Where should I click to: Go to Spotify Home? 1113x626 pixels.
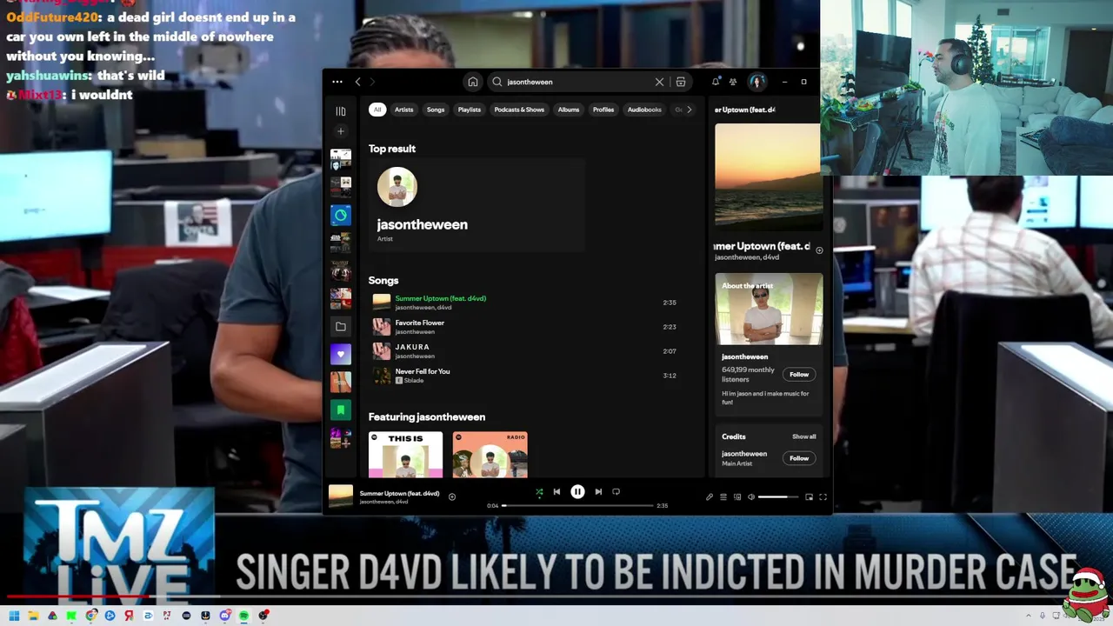[473, 82]
